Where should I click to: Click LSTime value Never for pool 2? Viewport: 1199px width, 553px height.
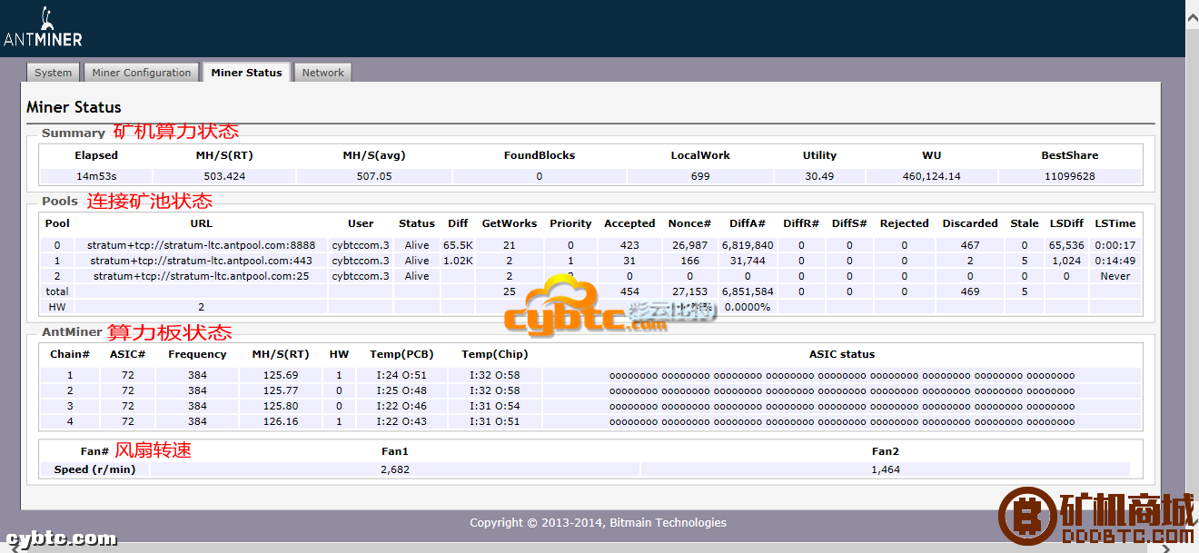coord(1115,276)
